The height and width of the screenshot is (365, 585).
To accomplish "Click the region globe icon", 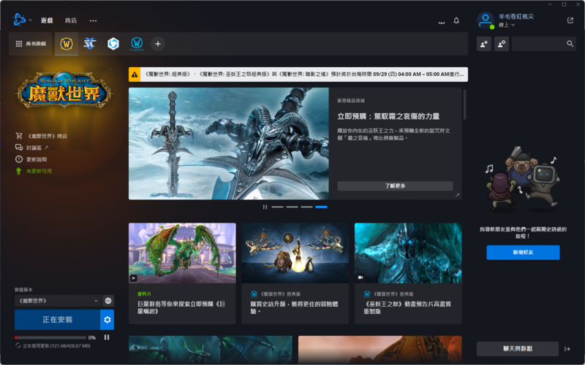I will coord(108,301).
